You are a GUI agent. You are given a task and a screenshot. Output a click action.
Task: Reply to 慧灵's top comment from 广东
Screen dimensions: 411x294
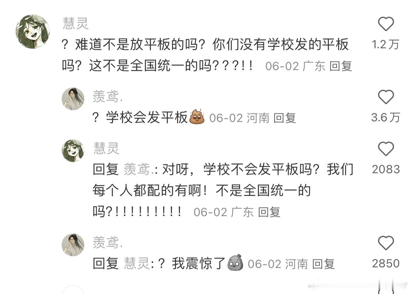point(341,66)
